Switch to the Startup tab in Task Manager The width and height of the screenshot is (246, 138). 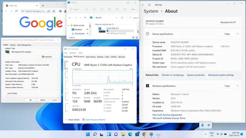pos(100,57)
